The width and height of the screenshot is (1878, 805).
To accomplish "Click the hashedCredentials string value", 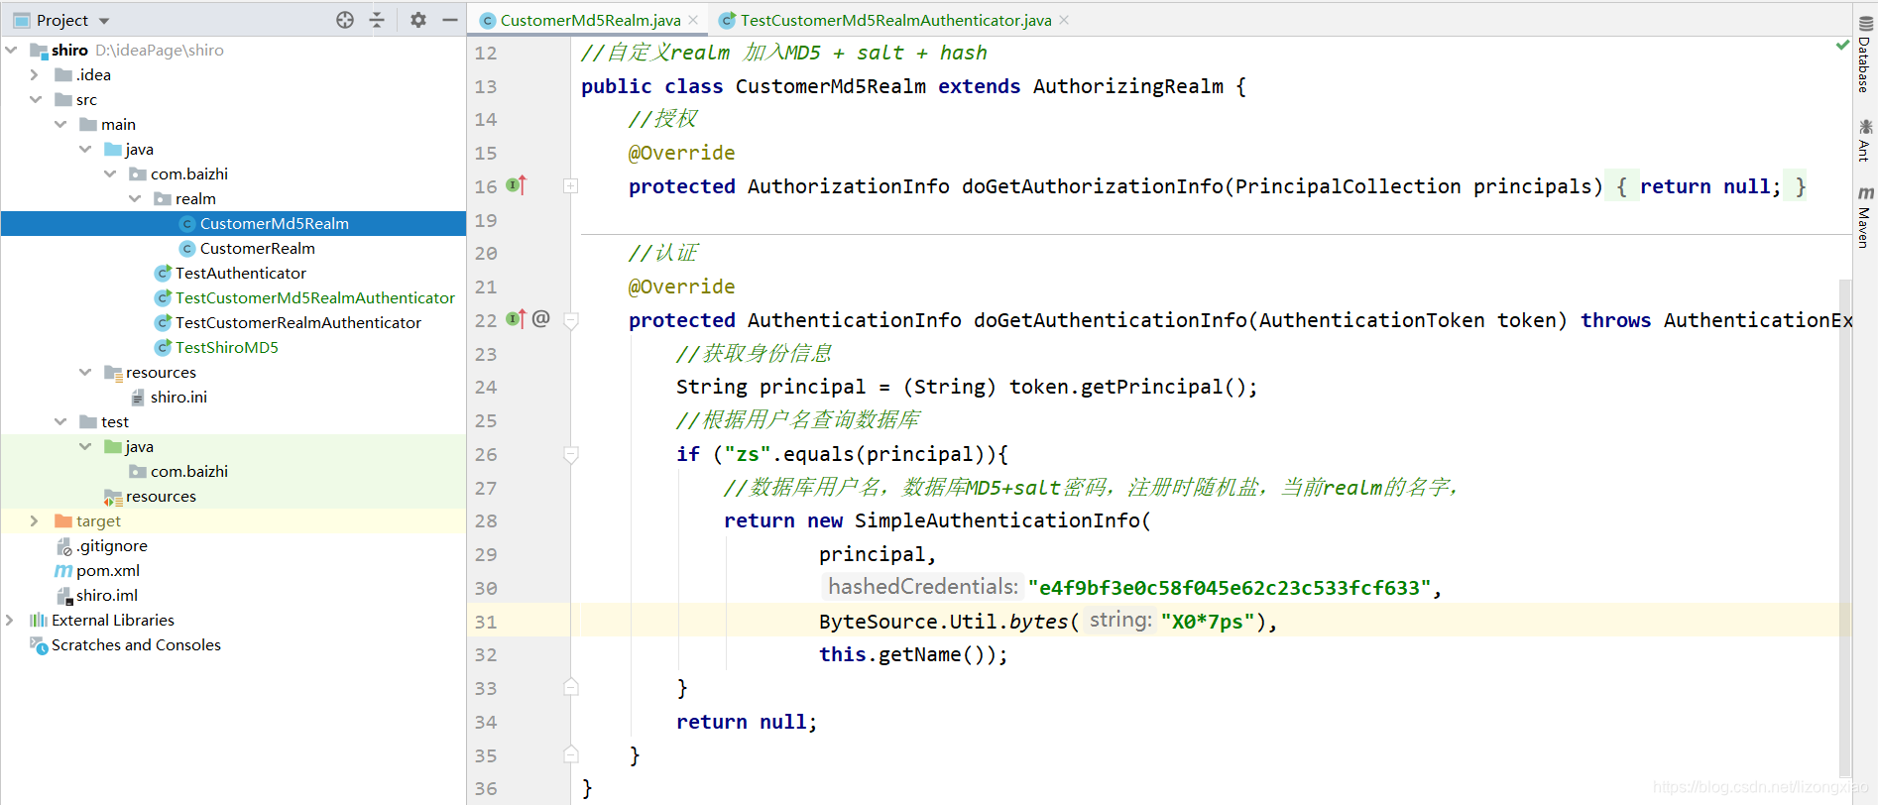I will click(1229, 588).
